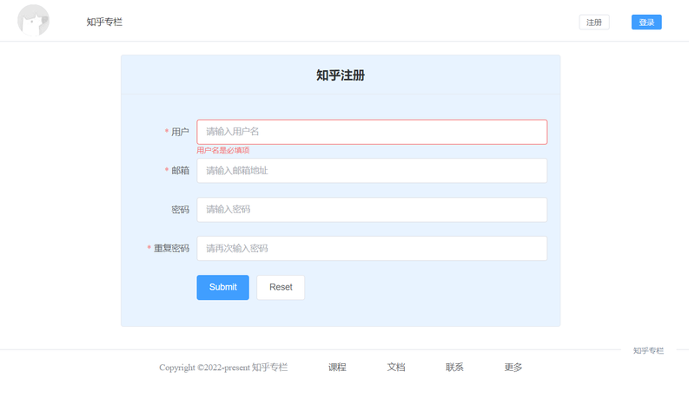Click the blue 登录 button
Screen dimensions: 695x404
(646, 23)
